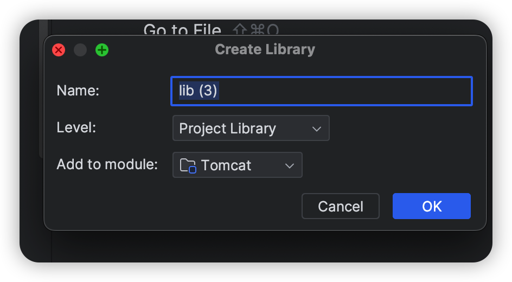The height and width of the screenshot is (282, 512).
Task: Click the "Add to module:" label
Action: 107,164
